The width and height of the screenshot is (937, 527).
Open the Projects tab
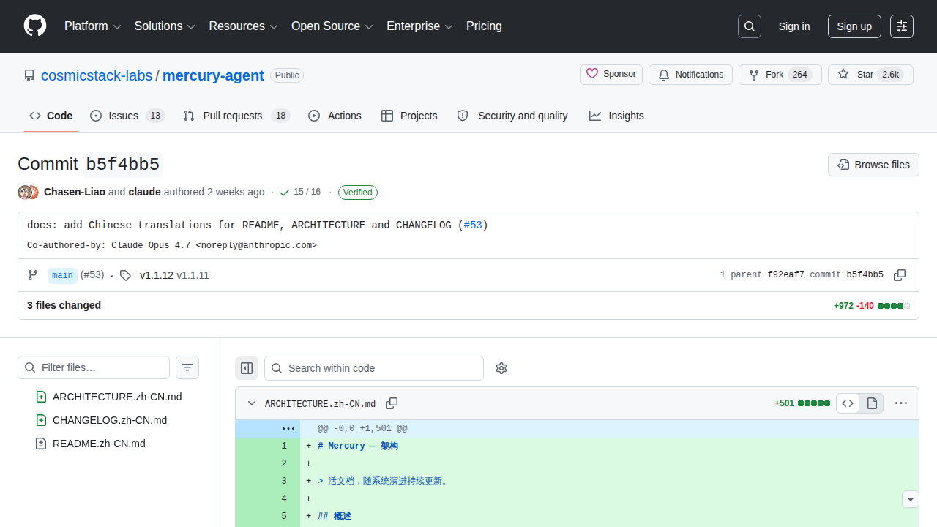click(409, 116)
